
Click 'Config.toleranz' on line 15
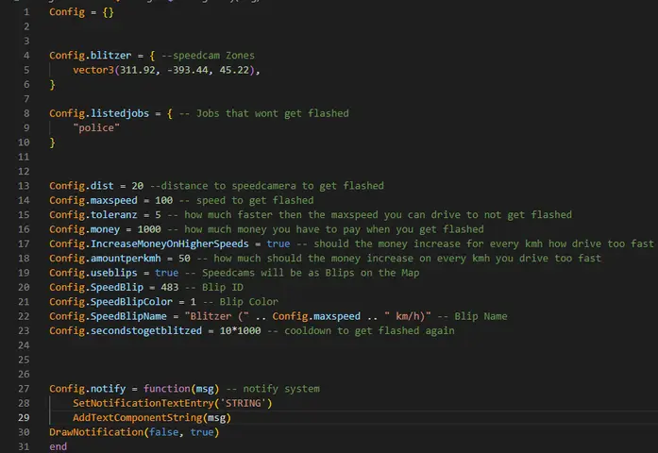coord(93,215)
